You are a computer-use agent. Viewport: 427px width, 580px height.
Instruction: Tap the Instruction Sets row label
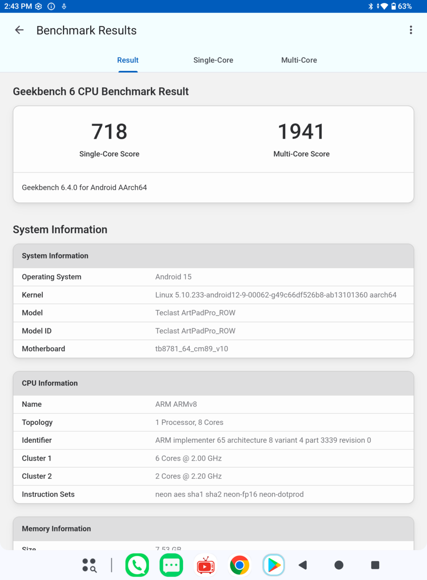(x=48, y=494)
